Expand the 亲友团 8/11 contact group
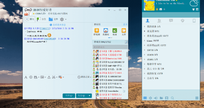Viewport: 204px width, 108px height. tap(144, 31)
